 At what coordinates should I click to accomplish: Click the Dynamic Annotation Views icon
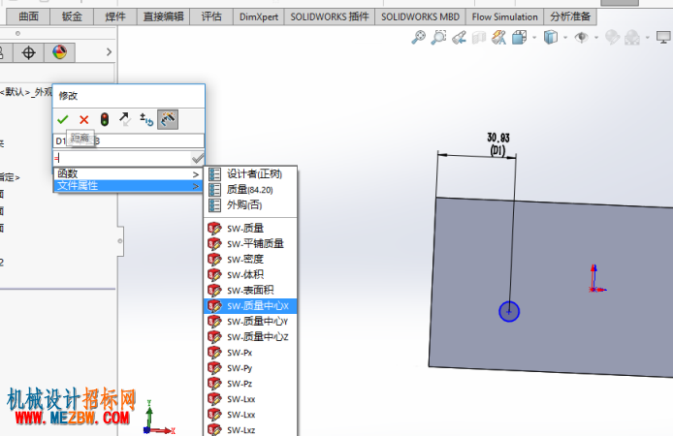point(498,37)
